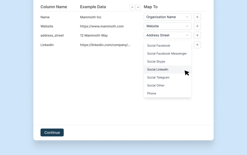Click the plus button beside Organization Name
247x155 pixels.
(197, 17)
